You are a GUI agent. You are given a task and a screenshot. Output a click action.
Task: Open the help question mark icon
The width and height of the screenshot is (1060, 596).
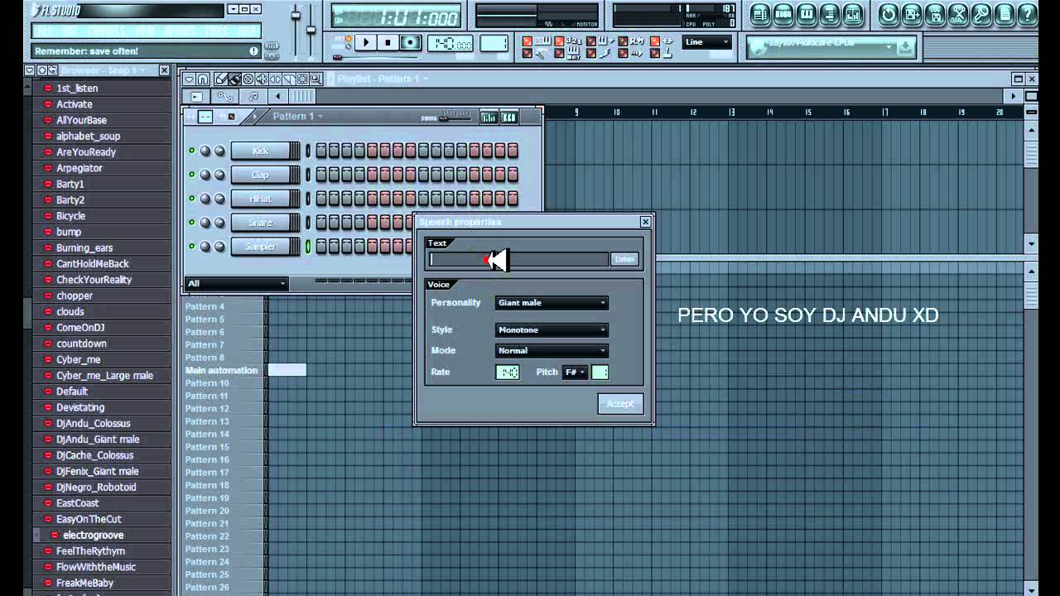(x=1028, y=14)
